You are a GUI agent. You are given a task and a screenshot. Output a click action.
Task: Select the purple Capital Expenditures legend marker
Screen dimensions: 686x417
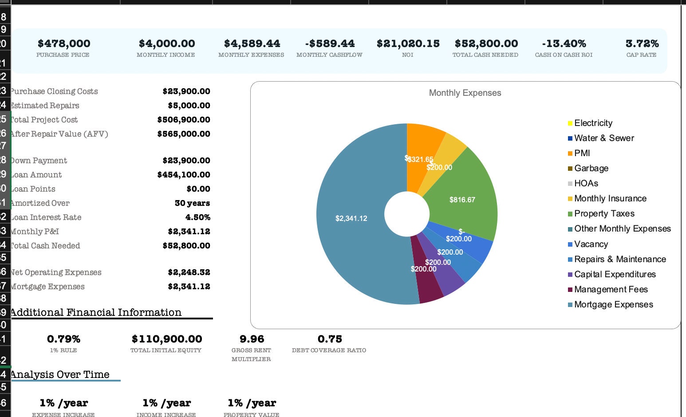click(570, 274)
